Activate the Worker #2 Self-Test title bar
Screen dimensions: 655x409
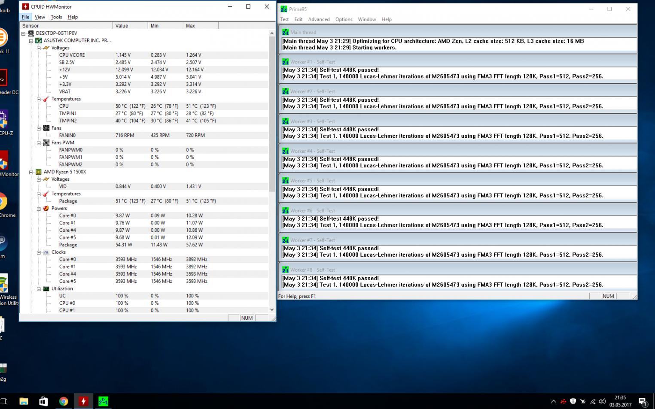pos(458,91)
